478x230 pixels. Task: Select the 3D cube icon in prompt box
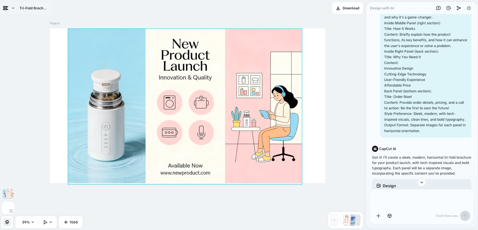pyautogui.click(x=390, y=216)
